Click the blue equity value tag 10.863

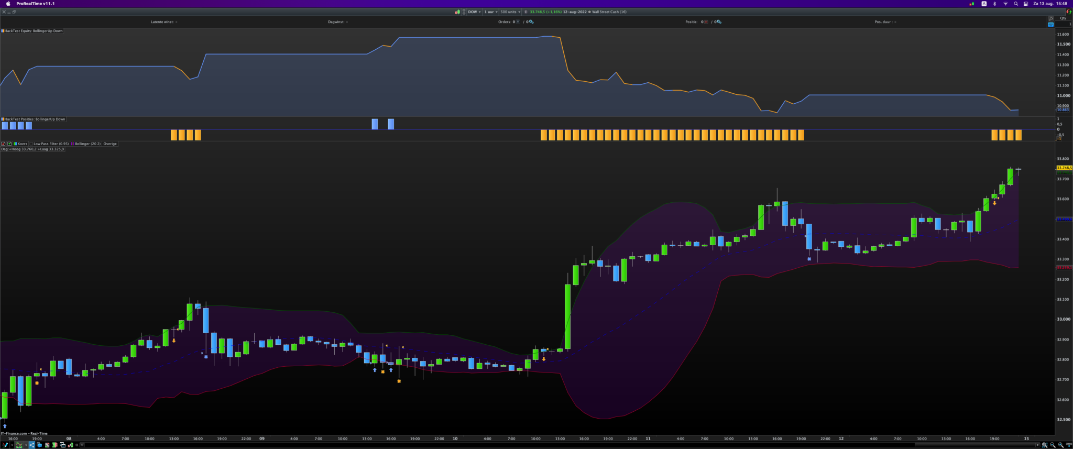click(x=1063, y=110)
